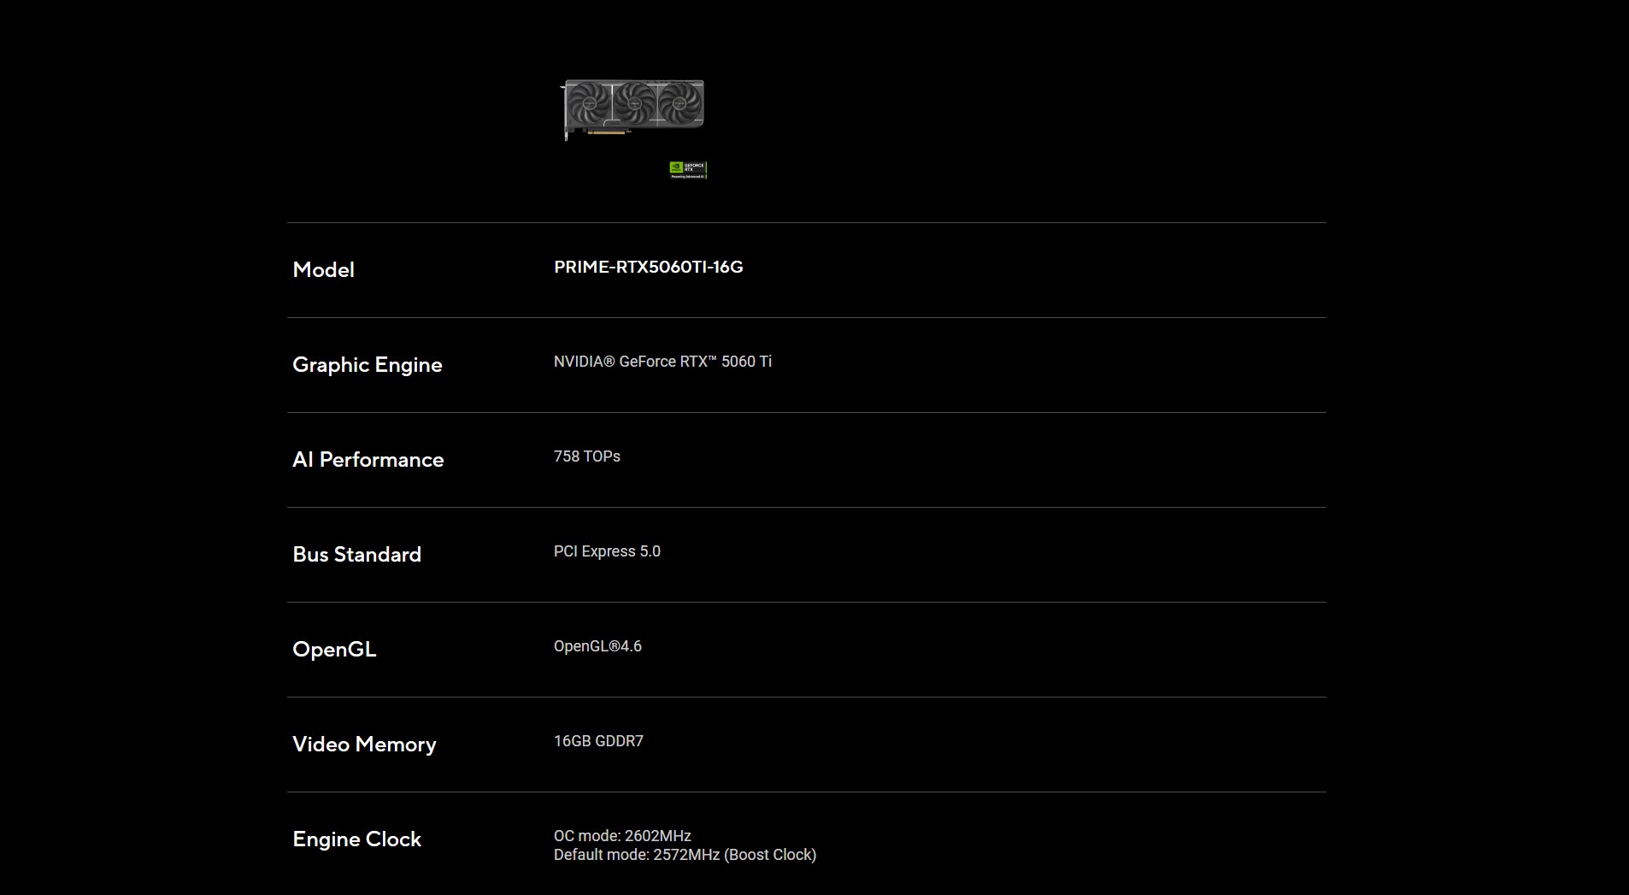Click the Video Memory row label
Screen dimensions: 1629x895
364,745
